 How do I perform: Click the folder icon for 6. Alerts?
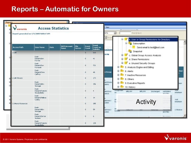point(122,71)
